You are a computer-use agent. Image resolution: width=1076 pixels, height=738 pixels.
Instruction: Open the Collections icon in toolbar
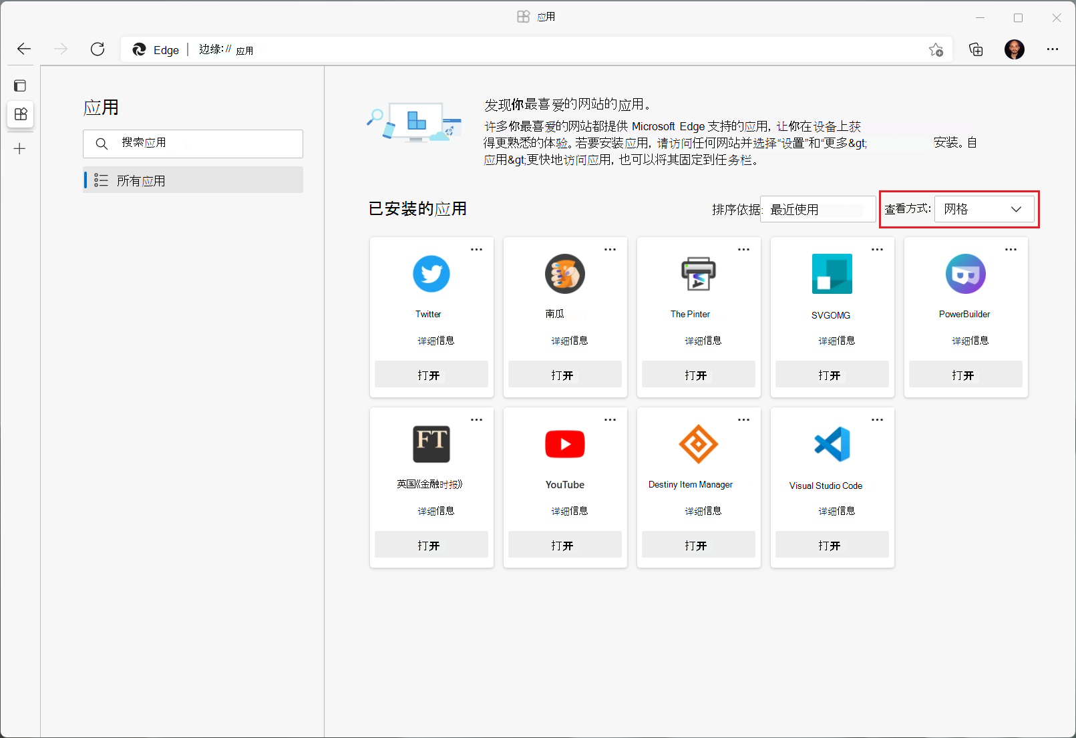(976, 49)
